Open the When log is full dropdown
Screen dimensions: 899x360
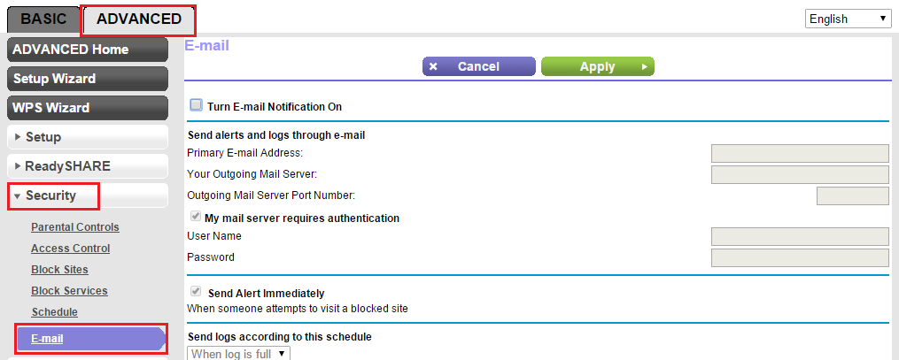(x=239, y=354)
